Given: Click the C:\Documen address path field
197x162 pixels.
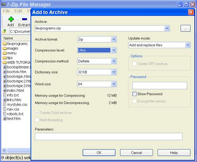Looking at the screenshot, I should [x=20, y=32].
